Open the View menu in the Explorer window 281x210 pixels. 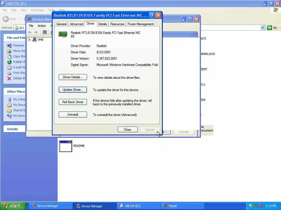(x=24, y=10)
